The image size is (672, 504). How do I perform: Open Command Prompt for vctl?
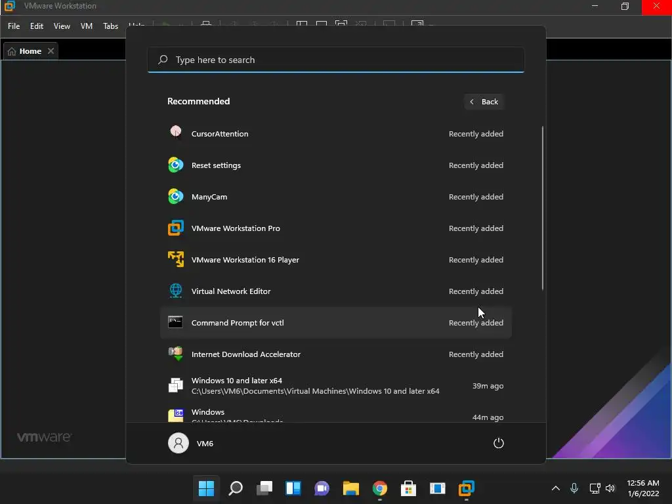(335, 323)
